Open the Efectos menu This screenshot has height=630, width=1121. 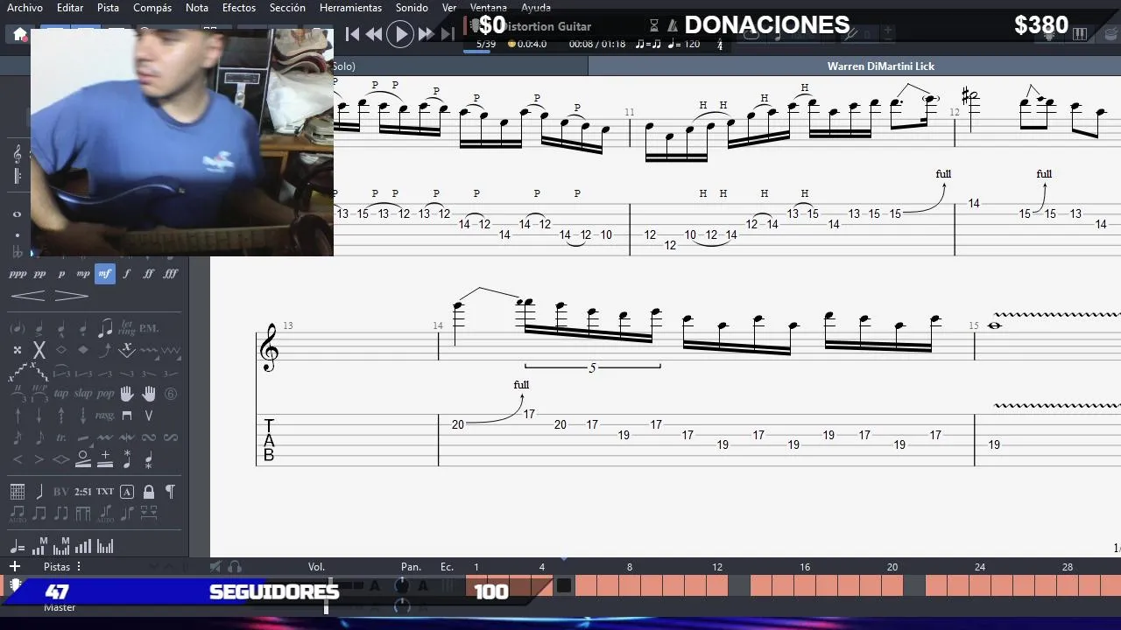[x=239, y=8]
